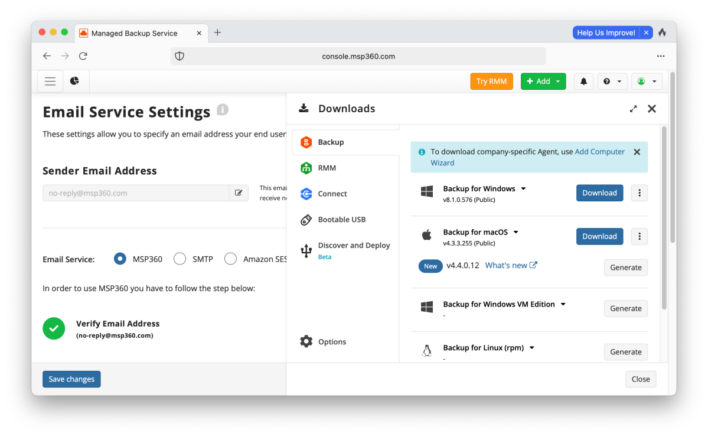The width and height of the screenshot is (708, 437).
Task: Select the Amazon SES radio option
Action: [230, 259]
